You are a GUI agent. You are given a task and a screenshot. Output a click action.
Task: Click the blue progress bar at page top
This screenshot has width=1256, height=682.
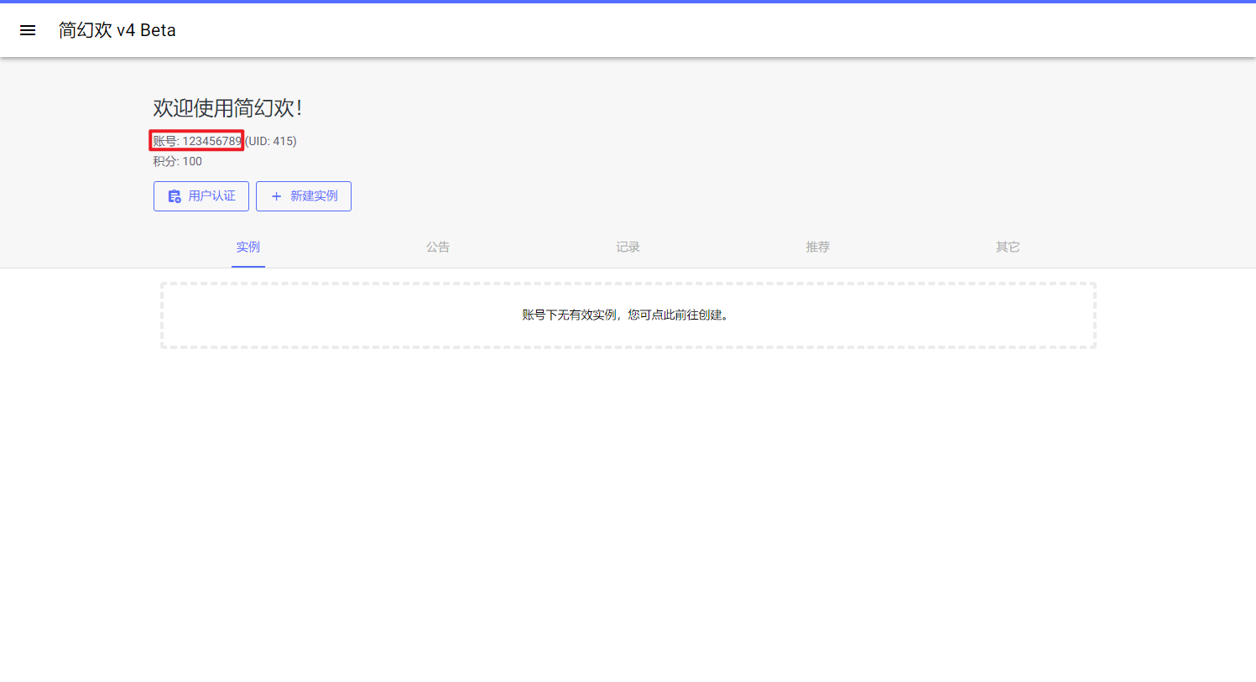[628, 2]
